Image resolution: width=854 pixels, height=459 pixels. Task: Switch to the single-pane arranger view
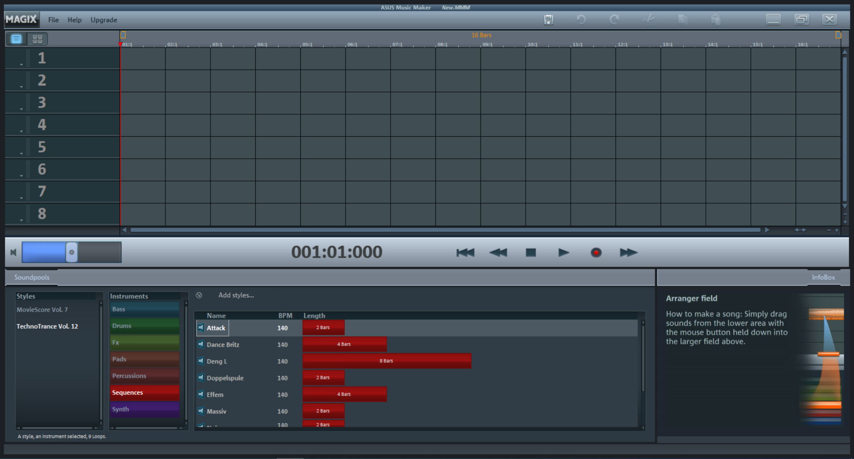coord(16,39)
